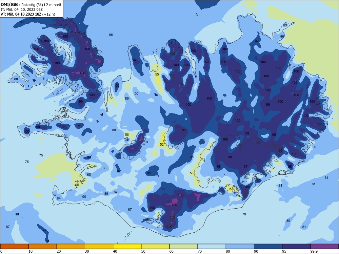Select the purple above-99.9 legend swatch

324,247
